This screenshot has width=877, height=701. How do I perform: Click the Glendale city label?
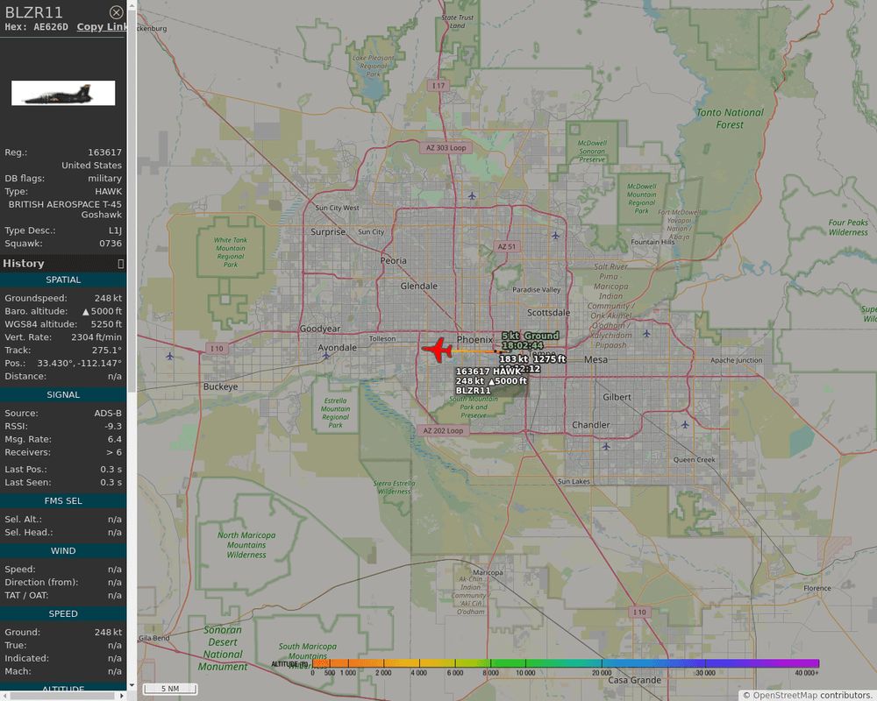(x=419, y=286)
